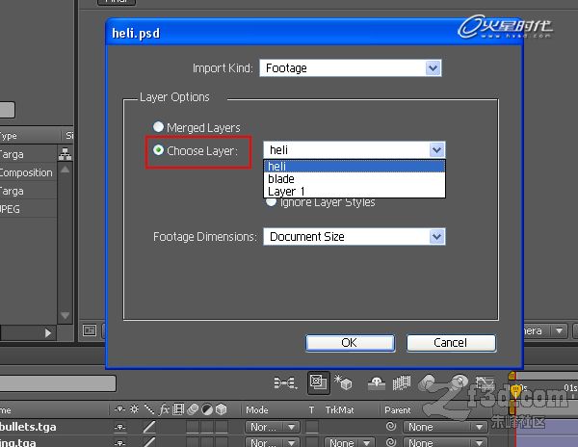
Task: Click Project panel scrollbar up arrow
Action: tap(66, 170)
